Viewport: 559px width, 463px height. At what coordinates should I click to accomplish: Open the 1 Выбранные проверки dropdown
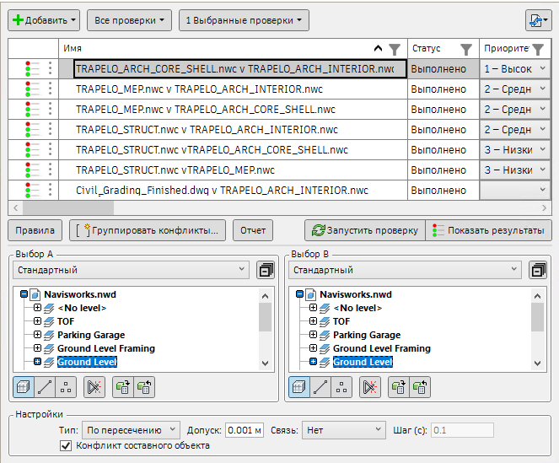coord(244,20)
